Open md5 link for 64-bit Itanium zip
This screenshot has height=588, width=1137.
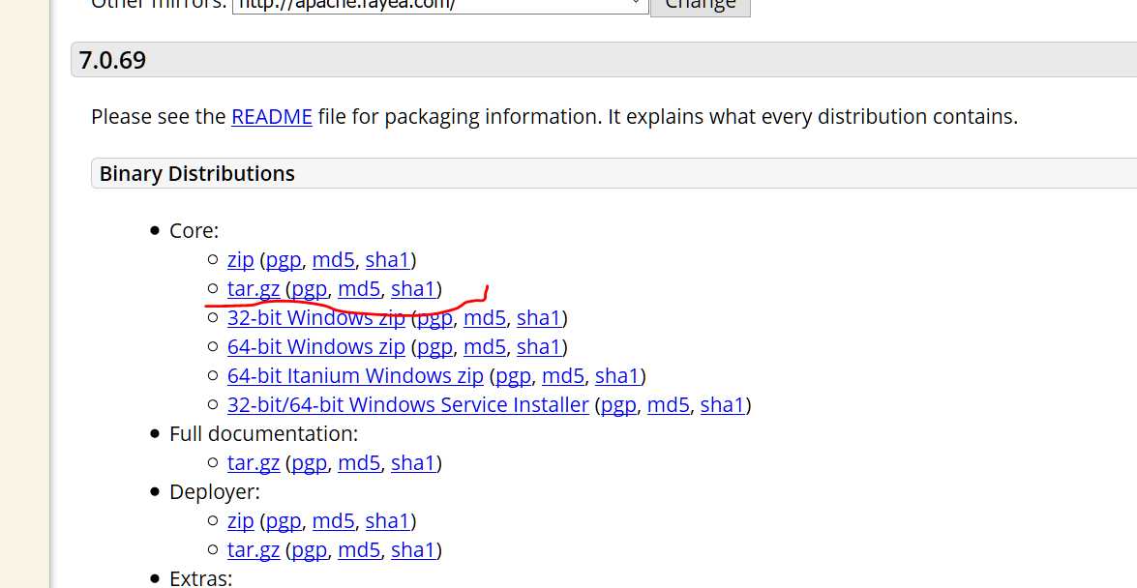(563, 375)
